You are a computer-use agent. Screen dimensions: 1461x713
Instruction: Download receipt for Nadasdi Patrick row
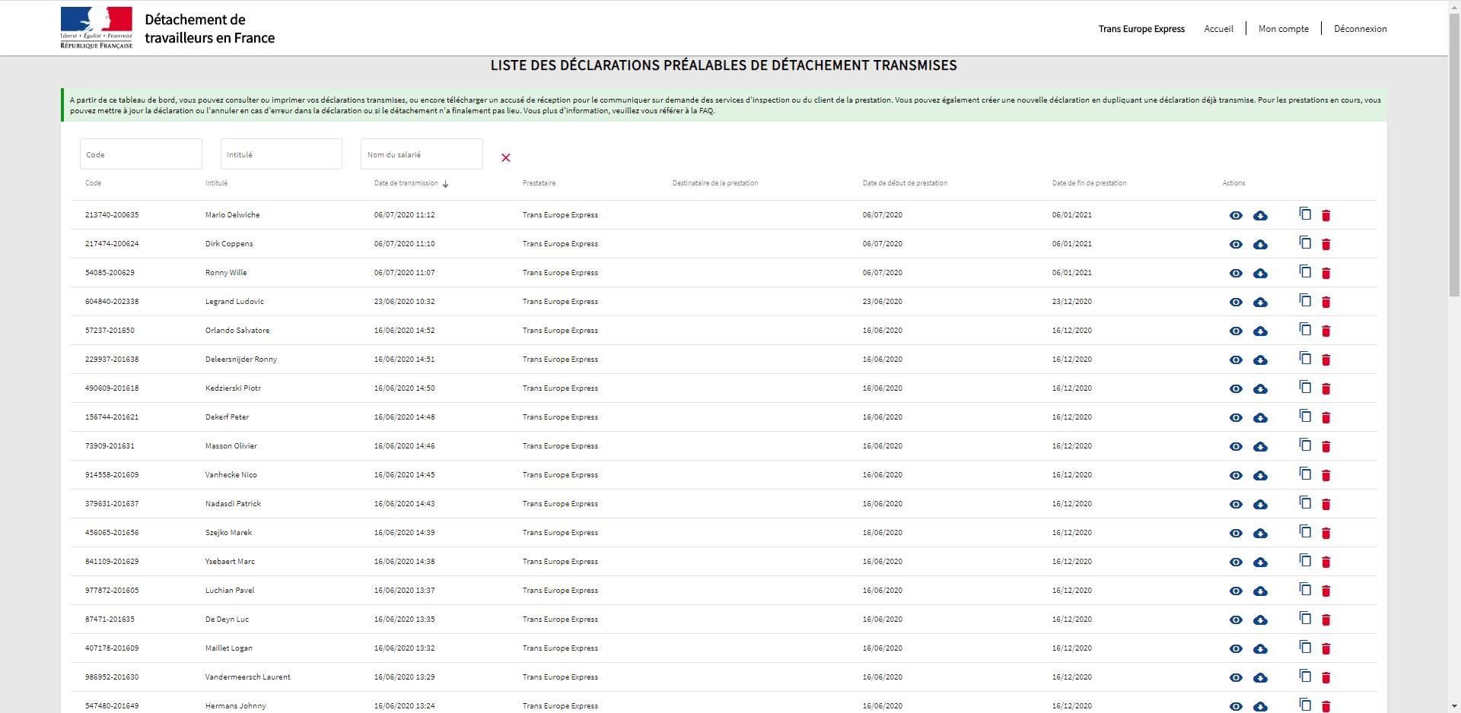click(x=1260, y=505)
